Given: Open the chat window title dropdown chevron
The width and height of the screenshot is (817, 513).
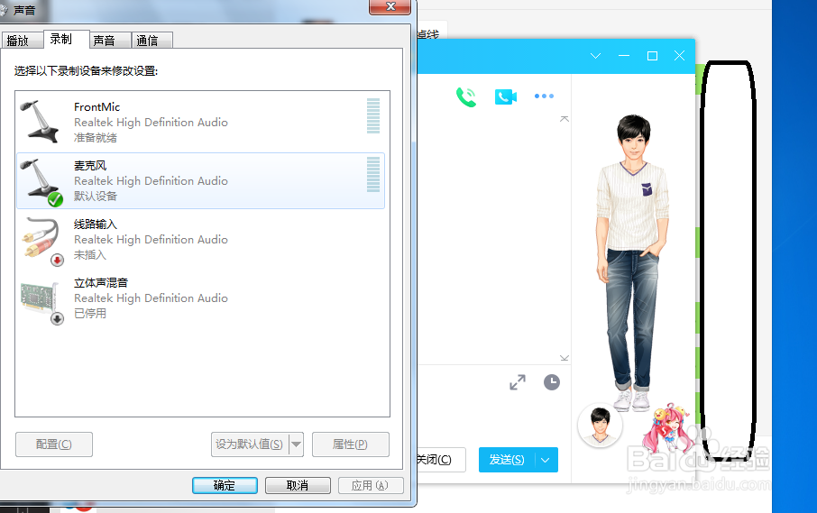Looking at the screenshot, I should pos(595,56).
